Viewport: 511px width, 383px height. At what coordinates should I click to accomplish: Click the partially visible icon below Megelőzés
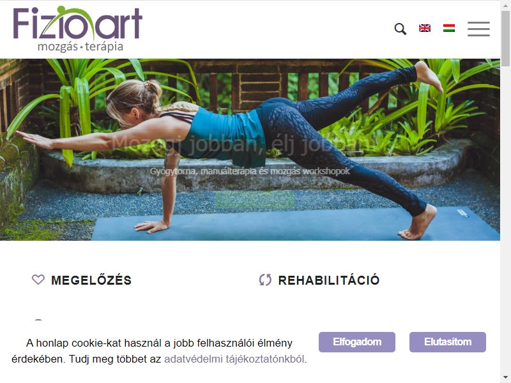tap(38, 320)
